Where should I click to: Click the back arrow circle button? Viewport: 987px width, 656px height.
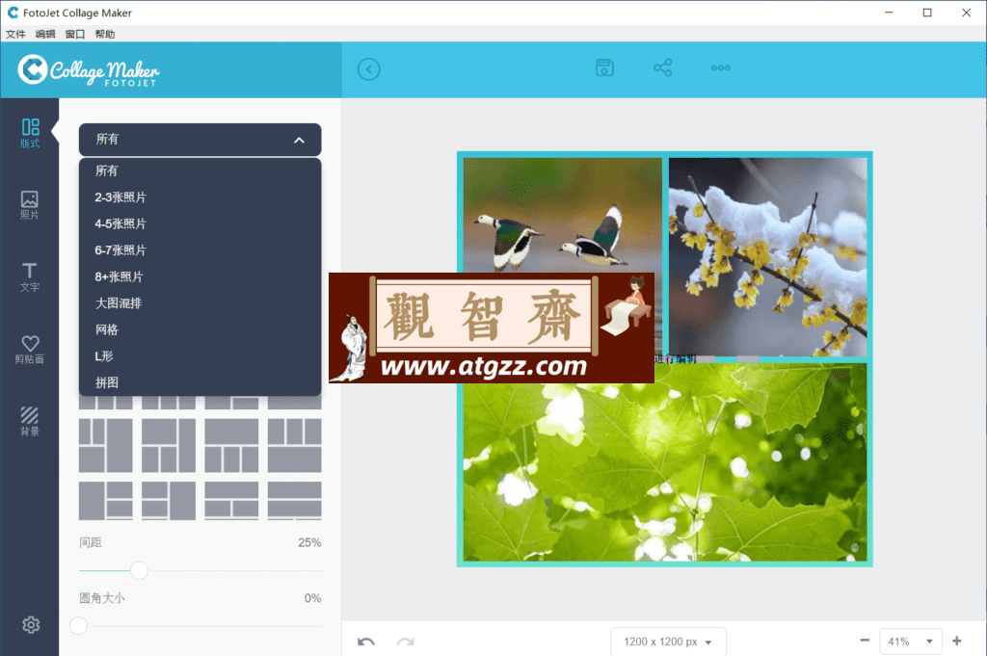[x=369, y=69]
